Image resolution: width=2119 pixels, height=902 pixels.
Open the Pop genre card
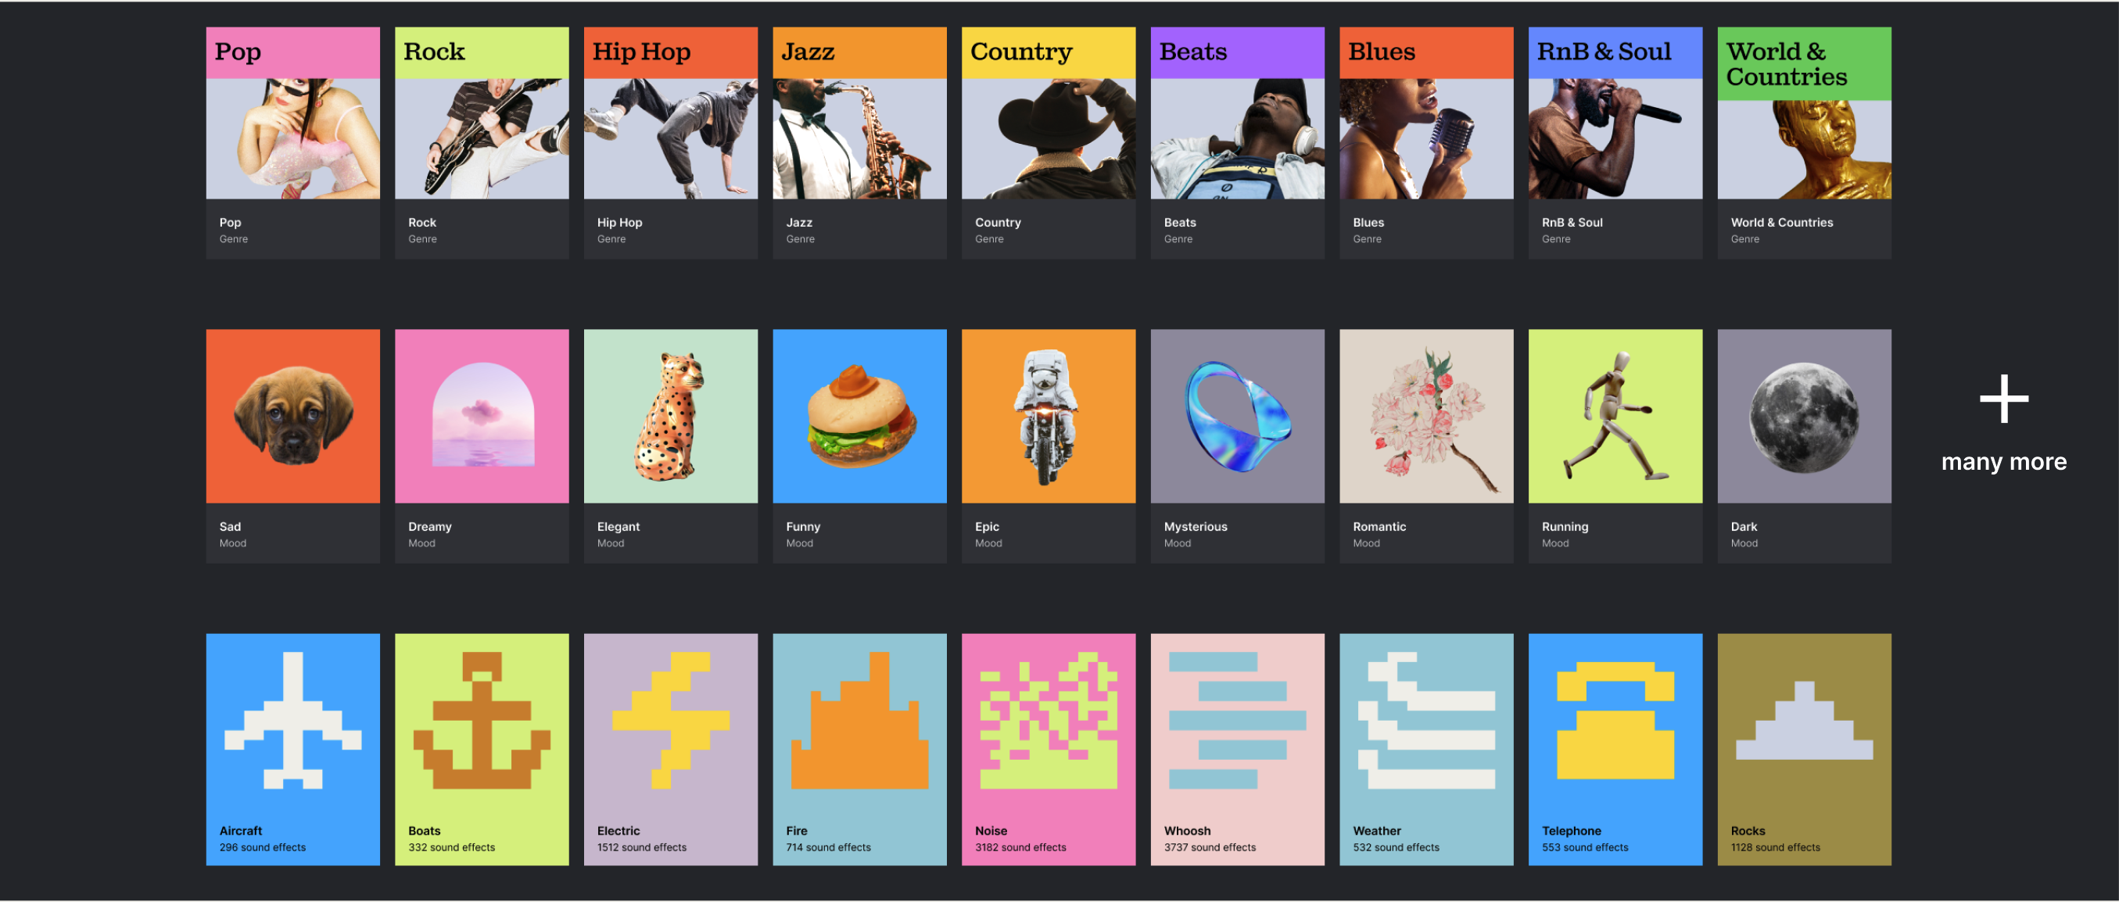(293, 143)
